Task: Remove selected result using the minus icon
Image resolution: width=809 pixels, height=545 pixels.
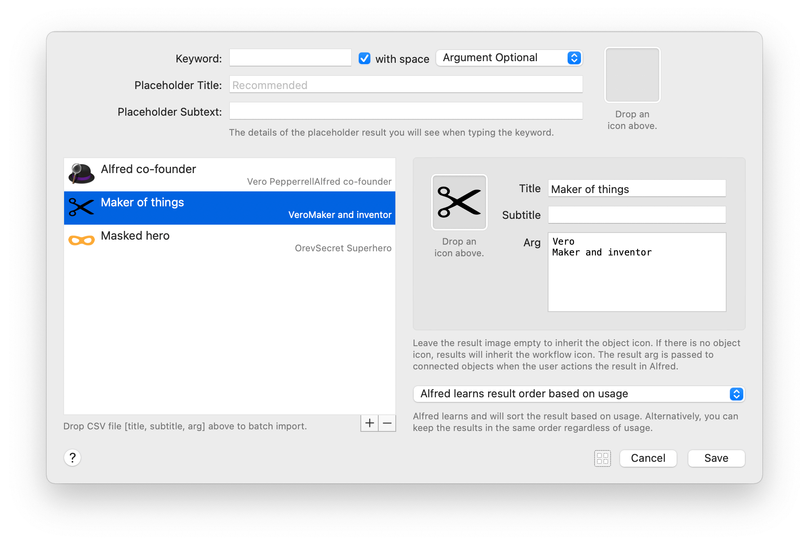Action: click(387, 423)
